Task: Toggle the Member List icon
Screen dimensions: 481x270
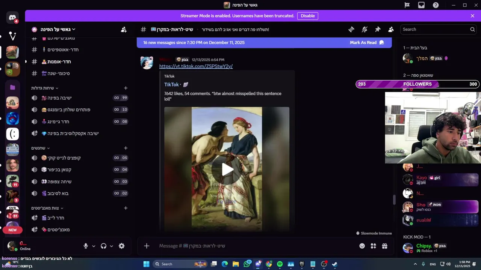Action: (x=391, y=29)
